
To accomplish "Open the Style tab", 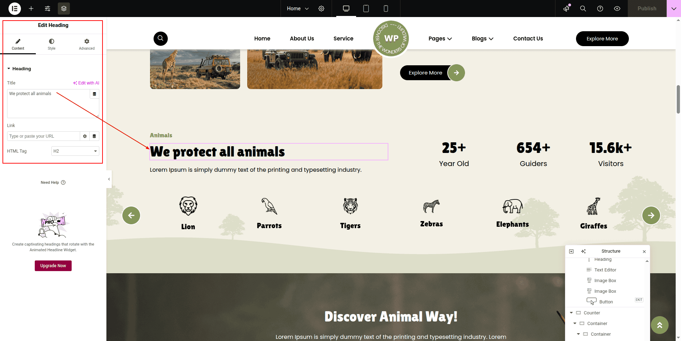I will pos(51,44).
